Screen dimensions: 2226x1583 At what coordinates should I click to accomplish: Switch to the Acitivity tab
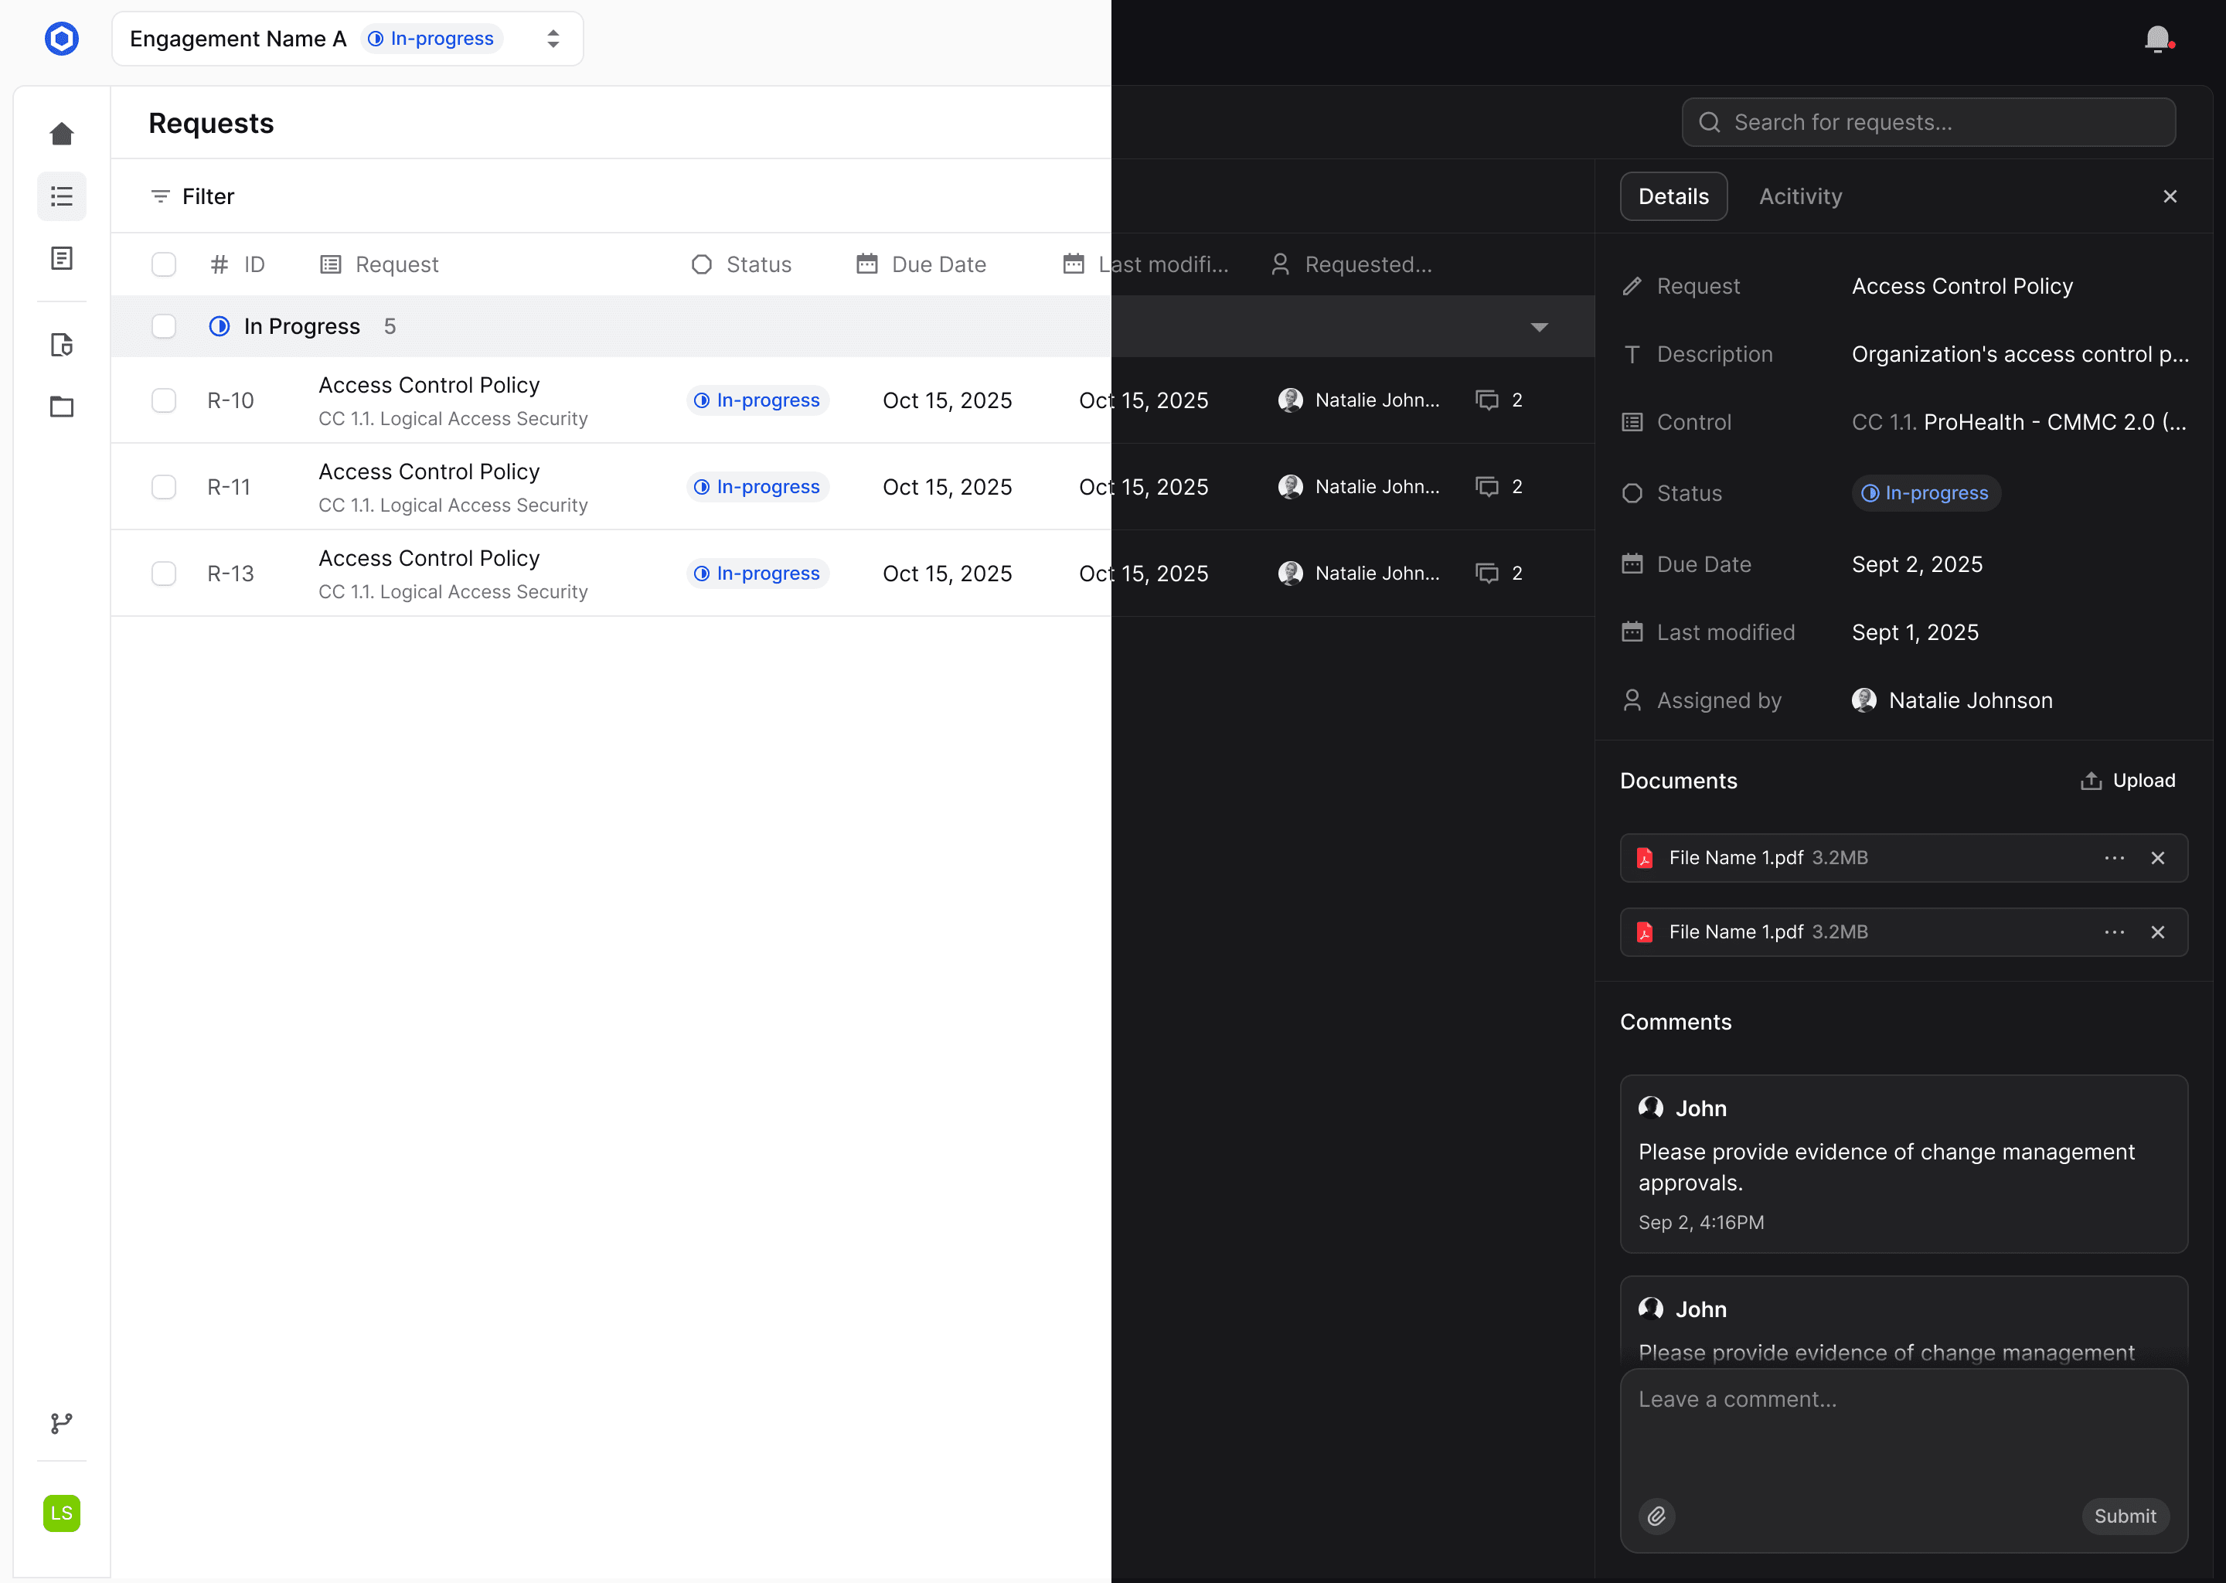[x=1800, y=197]
